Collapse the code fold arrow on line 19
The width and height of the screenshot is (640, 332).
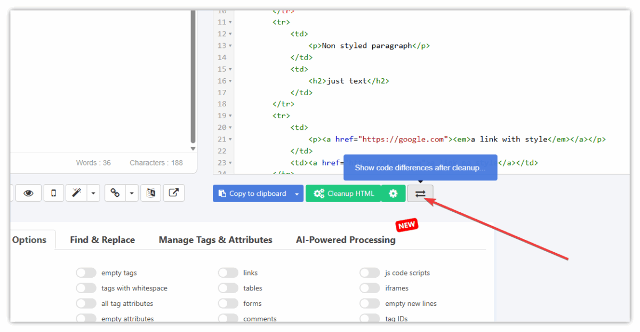pyautogui.click(x=230, y=116)
